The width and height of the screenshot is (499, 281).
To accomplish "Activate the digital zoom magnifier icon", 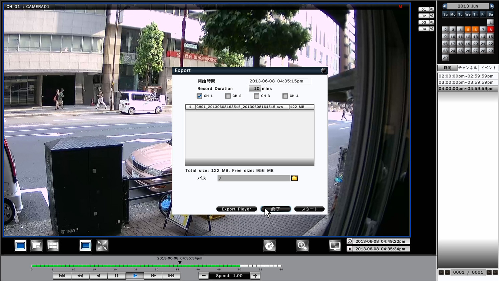I will 302,246.
